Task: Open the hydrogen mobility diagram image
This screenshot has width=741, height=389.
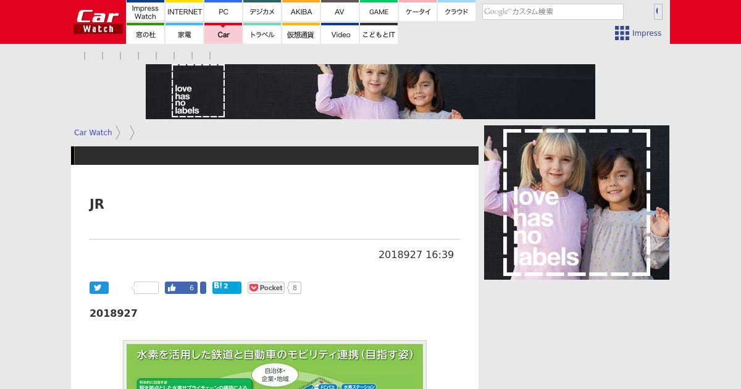Action: pyautogui.click(x=275, y=364)
